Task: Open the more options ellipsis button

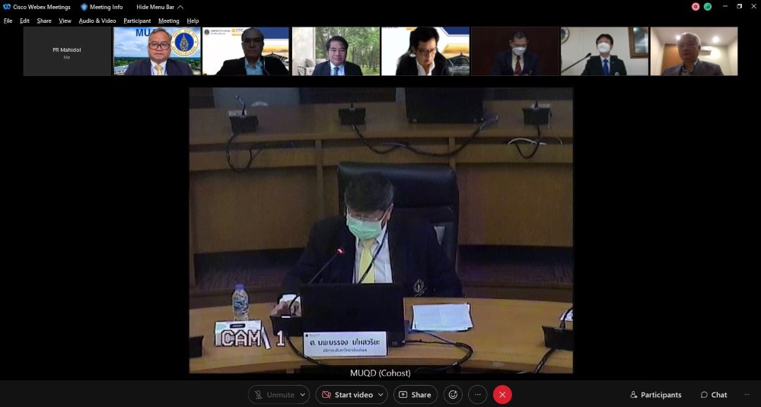Action: pyautogui.click(x=477, y=395)
